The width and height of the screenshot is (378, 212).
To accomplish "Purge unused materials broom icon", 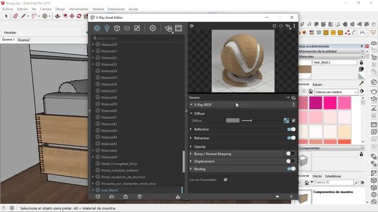I will click(x=178, y=197).
